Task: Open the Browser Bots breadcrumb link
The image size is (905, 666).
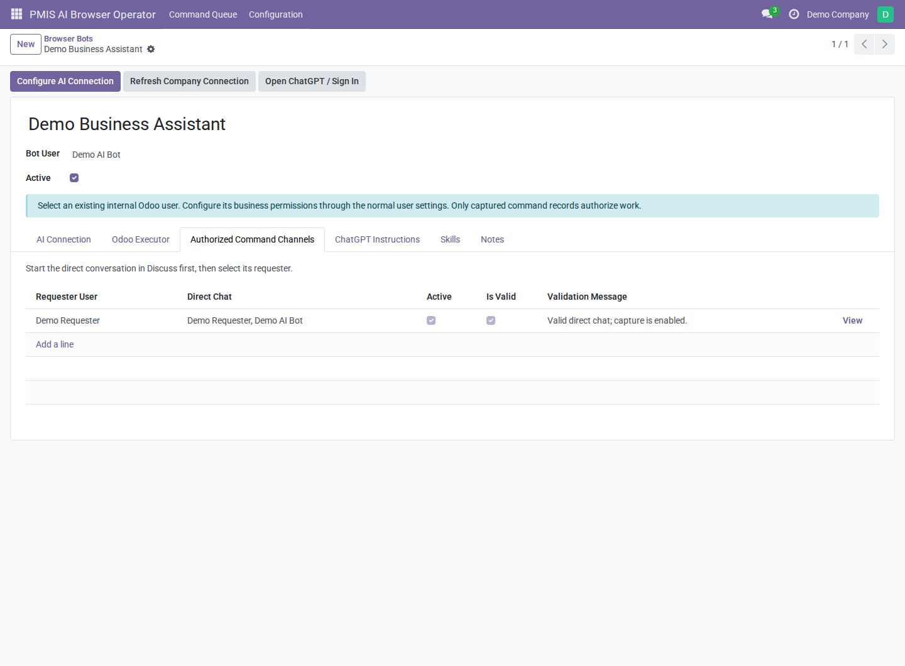Action: point(69,38)
